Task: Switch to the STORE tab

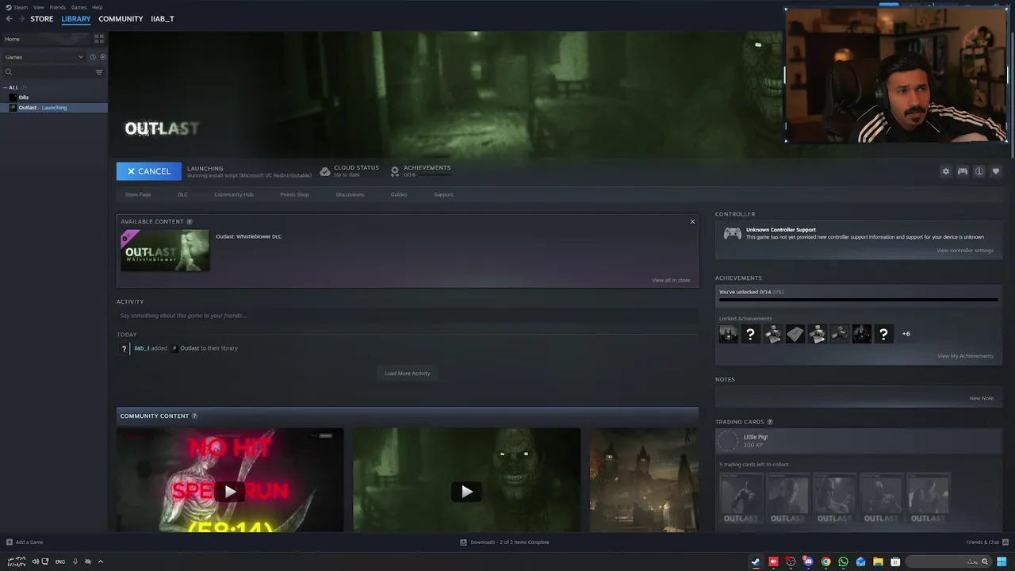Action: [x=42, y=19]
